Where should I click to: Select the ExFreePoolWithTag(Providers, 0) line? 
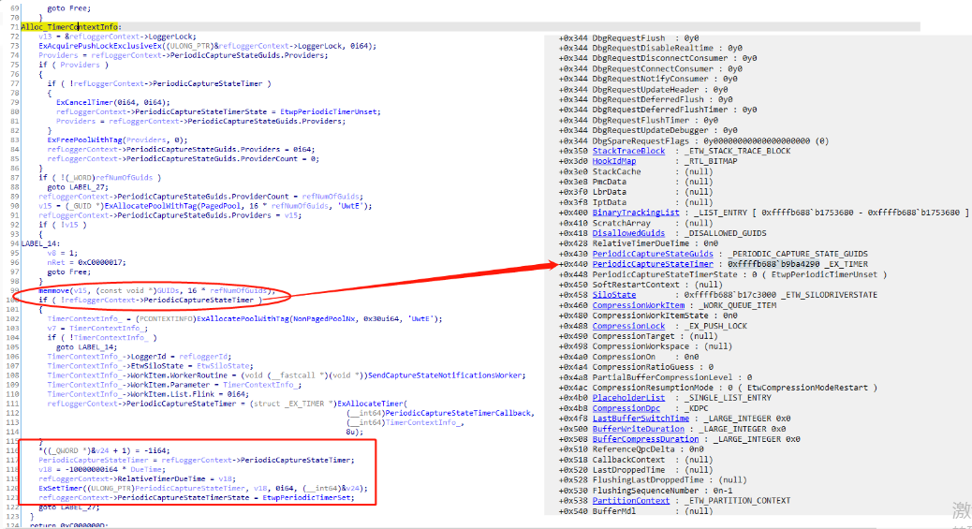coord(117,140)
